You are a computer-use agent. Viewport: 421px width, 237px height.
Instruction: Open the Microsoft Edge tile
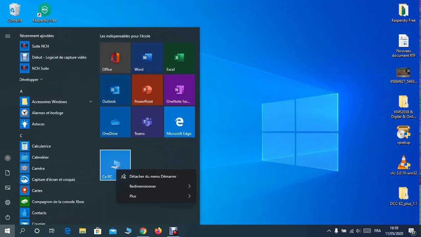click(179, 122)
